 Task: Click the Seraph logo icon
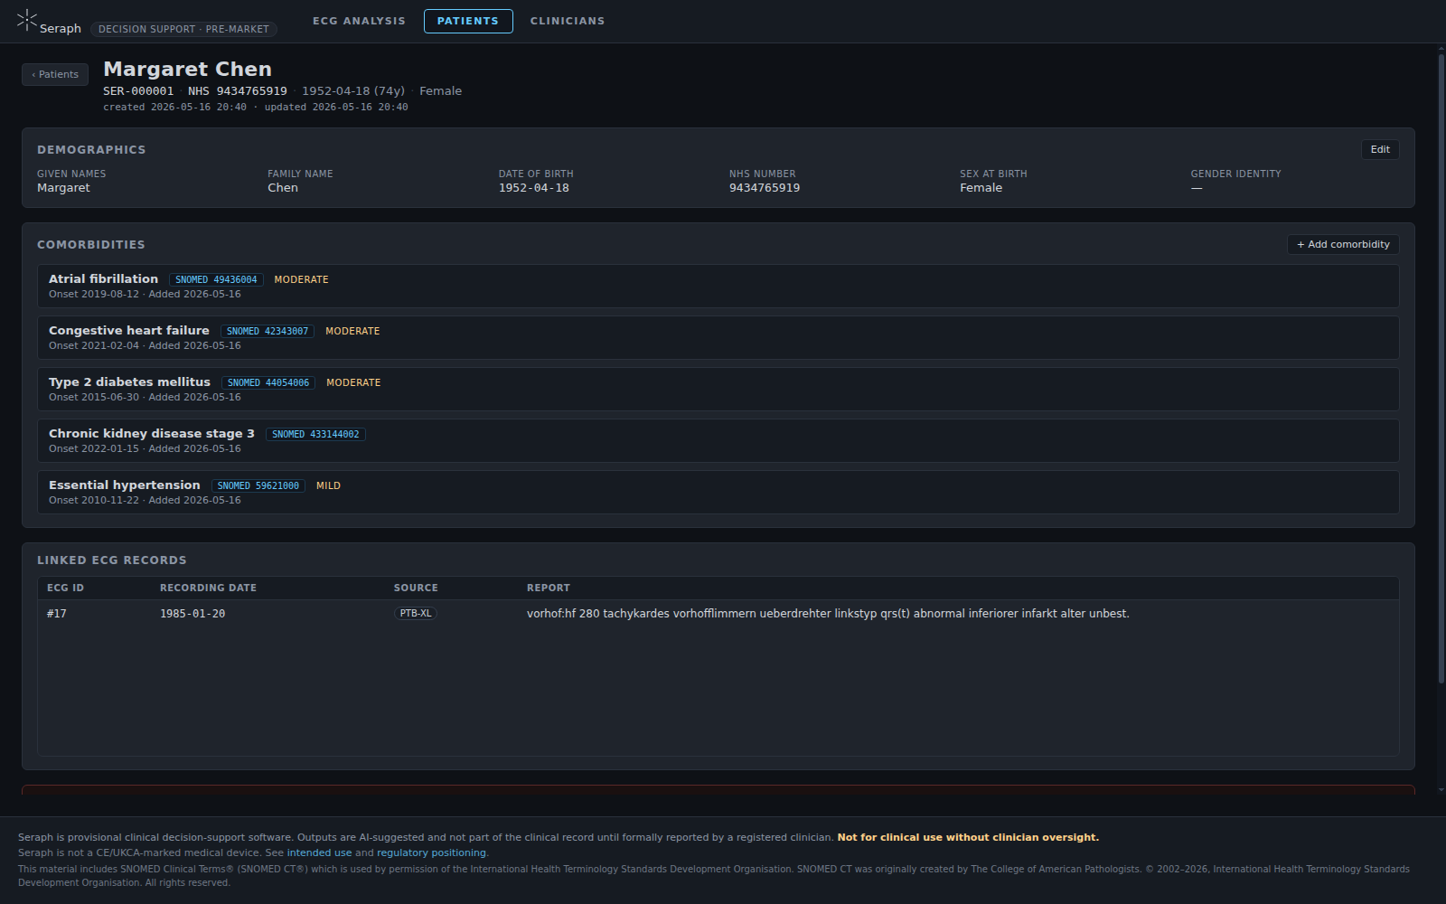coord(27,21)
